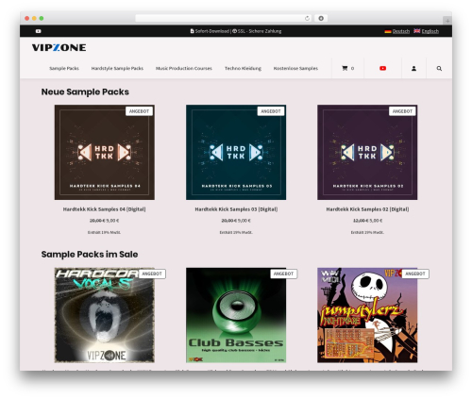
Task: Click Angebot badge on Hardtekk Kick Samples 04
Action: (x=139, y=111)
